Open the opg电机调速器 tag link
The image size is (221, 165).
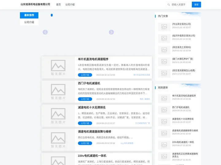pyautogui.click(x=127, y=143)
